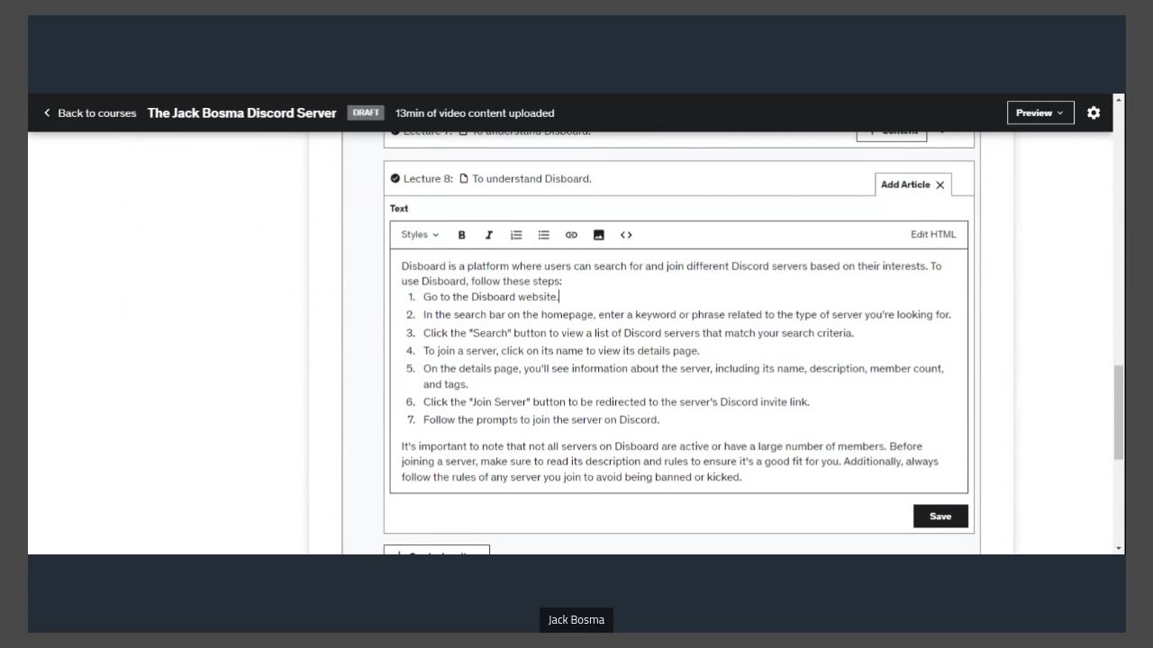This screenshot has width=1153, height=648.
Task: Insert a hyperlink from the toolbar
Action: coord(571,235)
